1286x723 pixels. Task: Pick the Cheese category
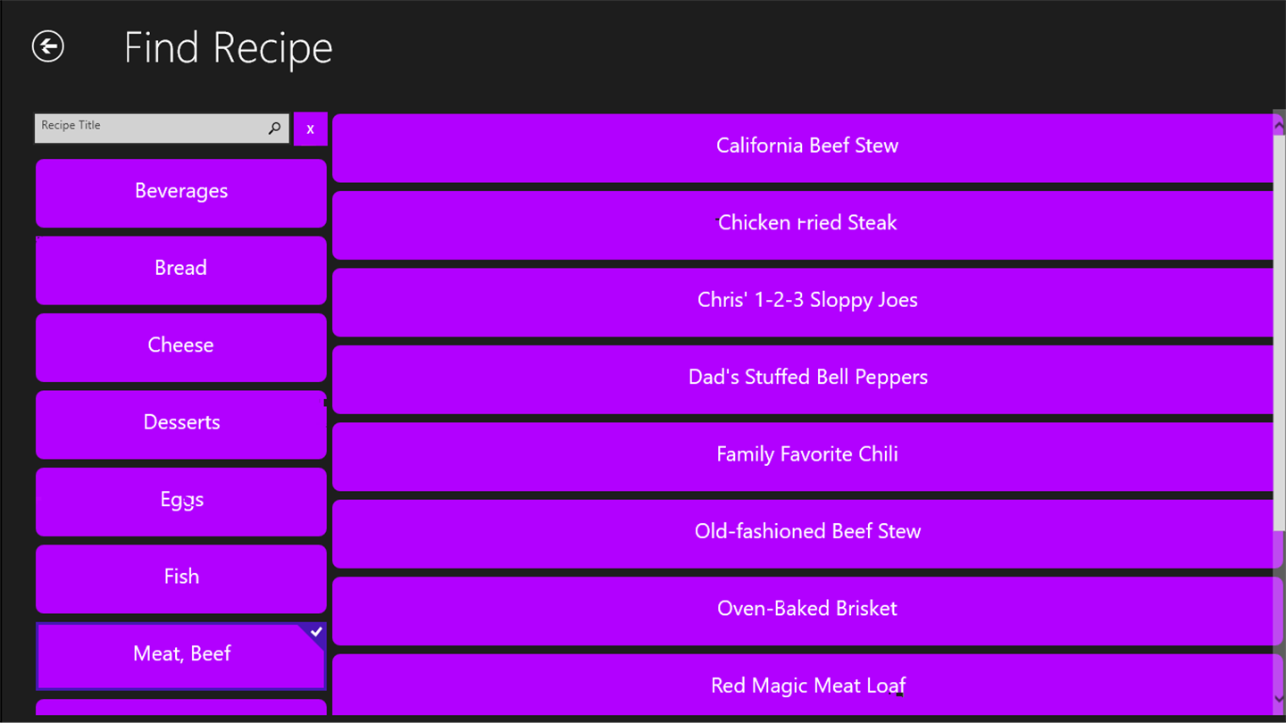[x=181, y=346]
